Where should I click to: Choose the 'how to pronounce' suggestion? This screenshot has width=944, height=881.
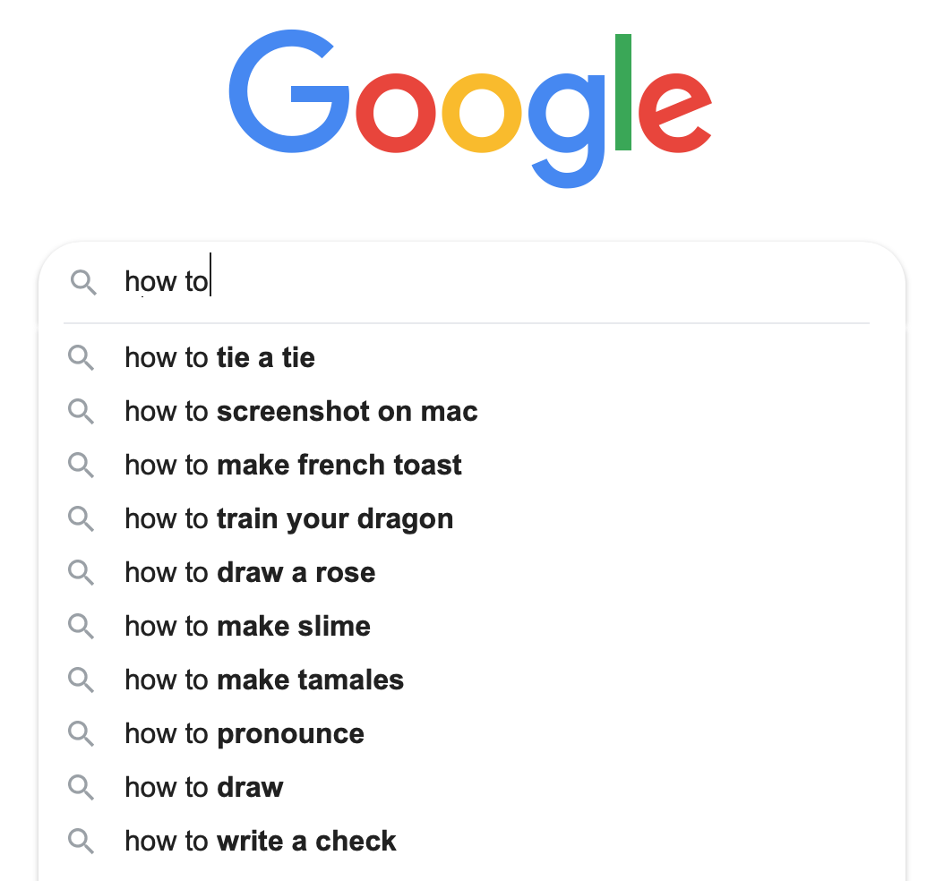point(245,734)
